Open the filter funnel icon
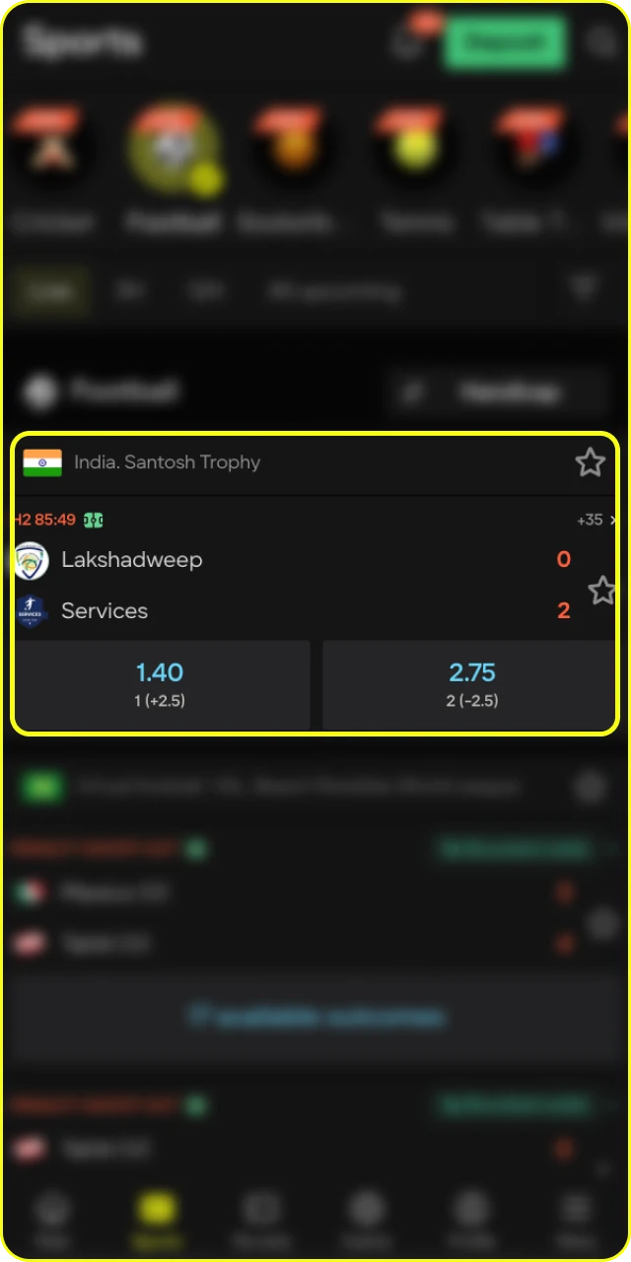The height and width of the screenshot is (1262, 631). pos(586,290)
